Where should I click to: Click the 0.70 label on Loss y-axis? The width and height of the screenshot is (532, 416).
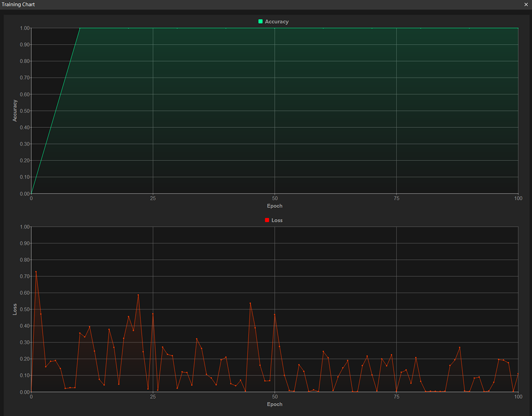[25, 276]
